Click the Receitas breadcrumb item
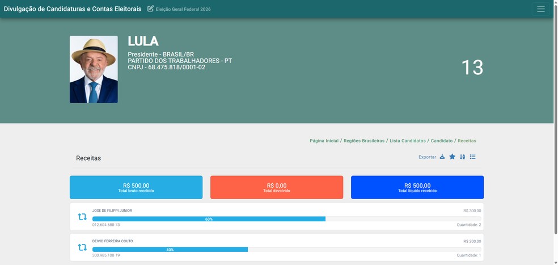 click(467, 141)
